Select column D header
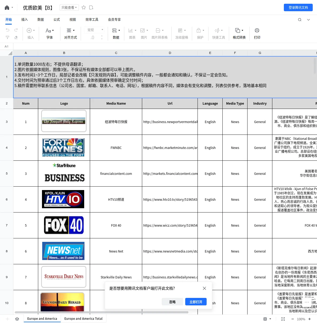This screenshot has height=323, width=317. click(170, 53)
